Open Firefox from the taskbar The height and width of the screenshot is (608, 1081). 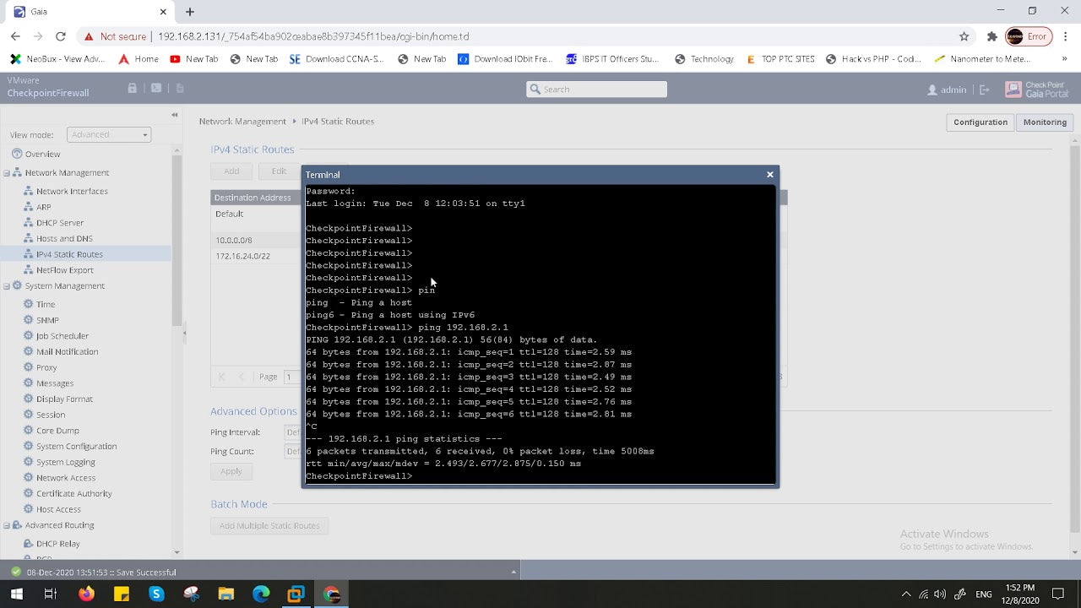pos(86,594)
